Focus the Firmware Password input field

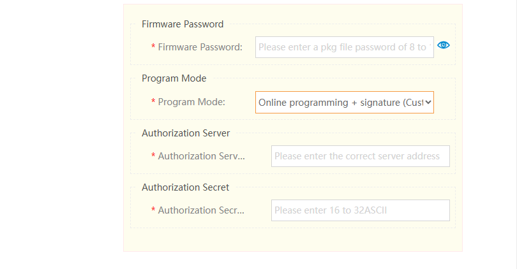[x=345, y=47]
